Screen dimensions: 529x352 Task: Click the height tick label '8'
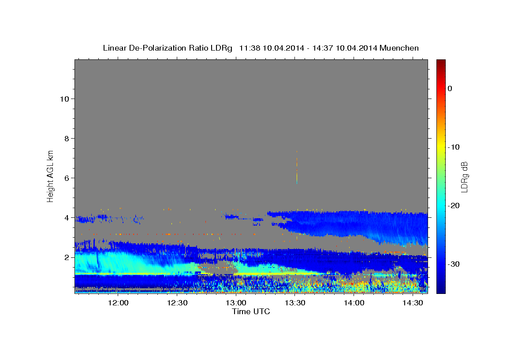click(67, 138)
